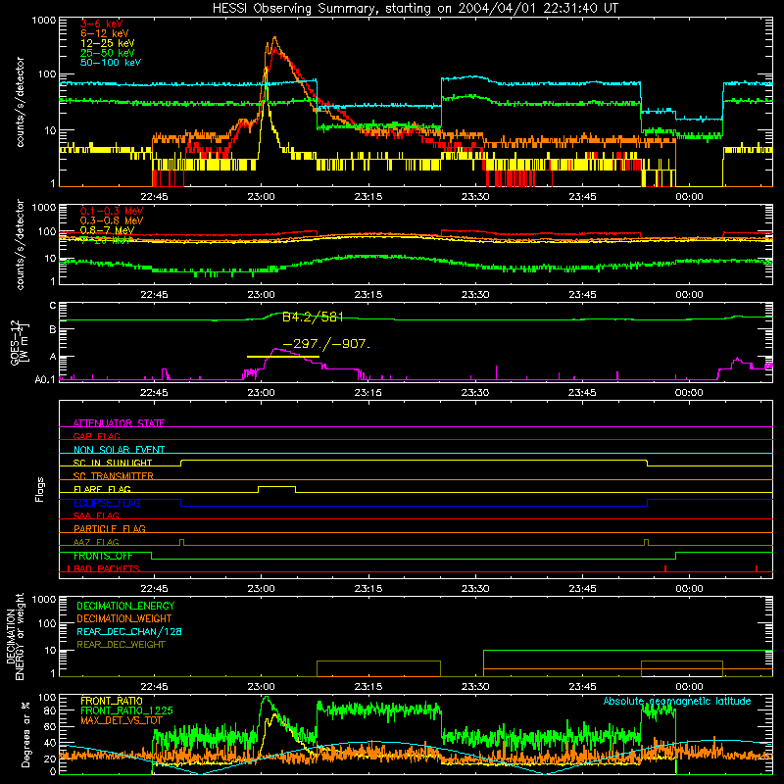The width and height of the screenshot is (784, 784).
Task: Select the orange '6-12 keV' legend label
Action: click(x=105, y=33)
